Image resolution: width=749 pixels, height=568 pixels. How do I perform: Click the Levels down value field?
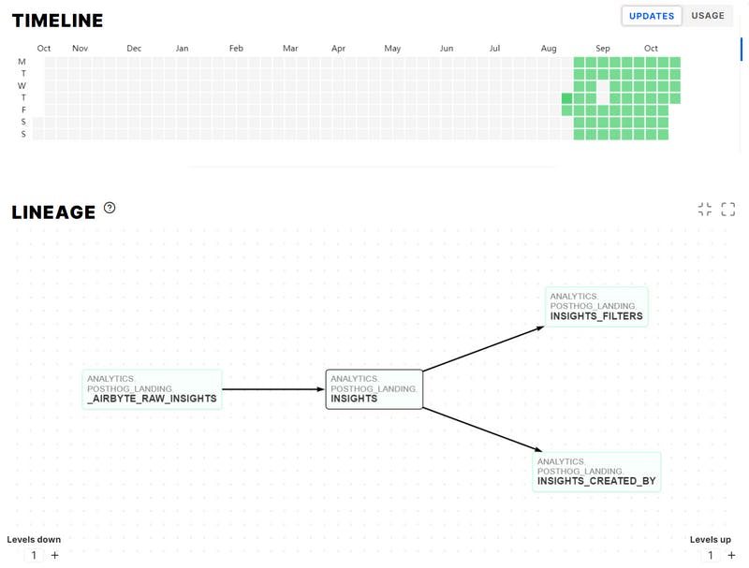pyautogui.click(x=34, y=555)
